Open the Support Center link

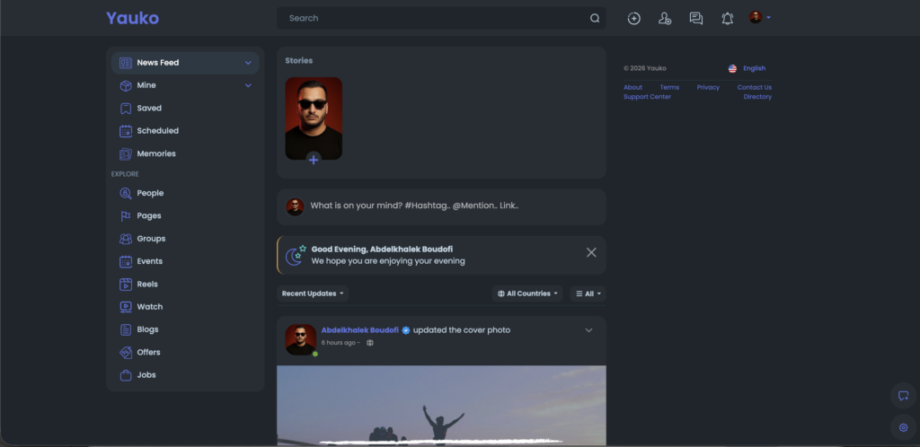[647, 97]
